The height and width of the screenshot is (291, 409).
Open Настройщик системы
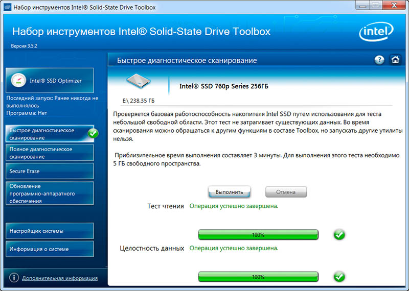coord(50,231)
